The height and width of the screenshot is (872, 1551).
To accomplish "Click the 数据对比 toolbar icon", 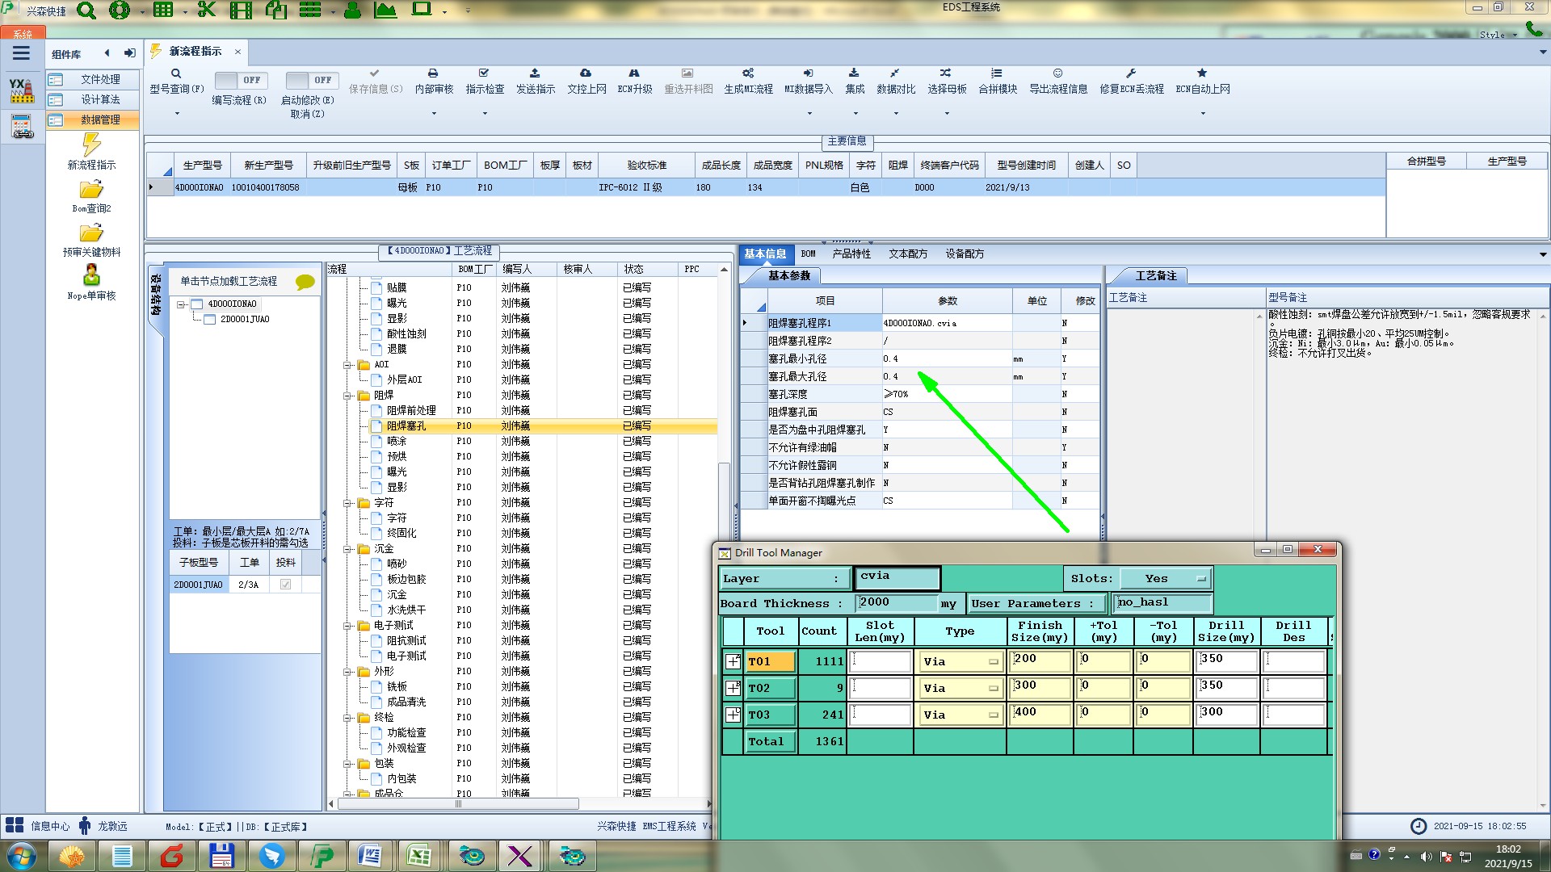I will pos(895,73).
